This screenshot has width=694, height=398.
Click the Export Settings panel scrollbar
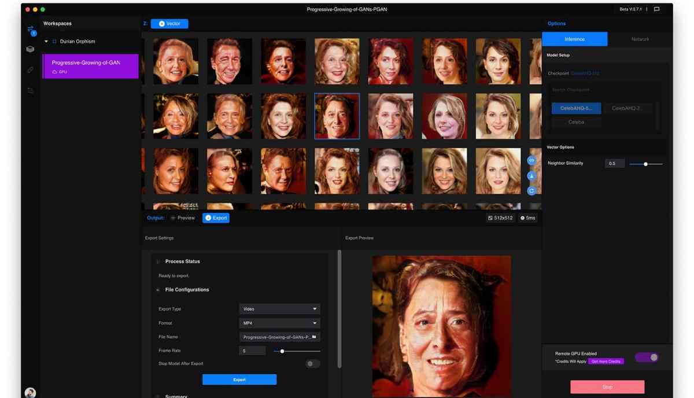coord(339,309)
